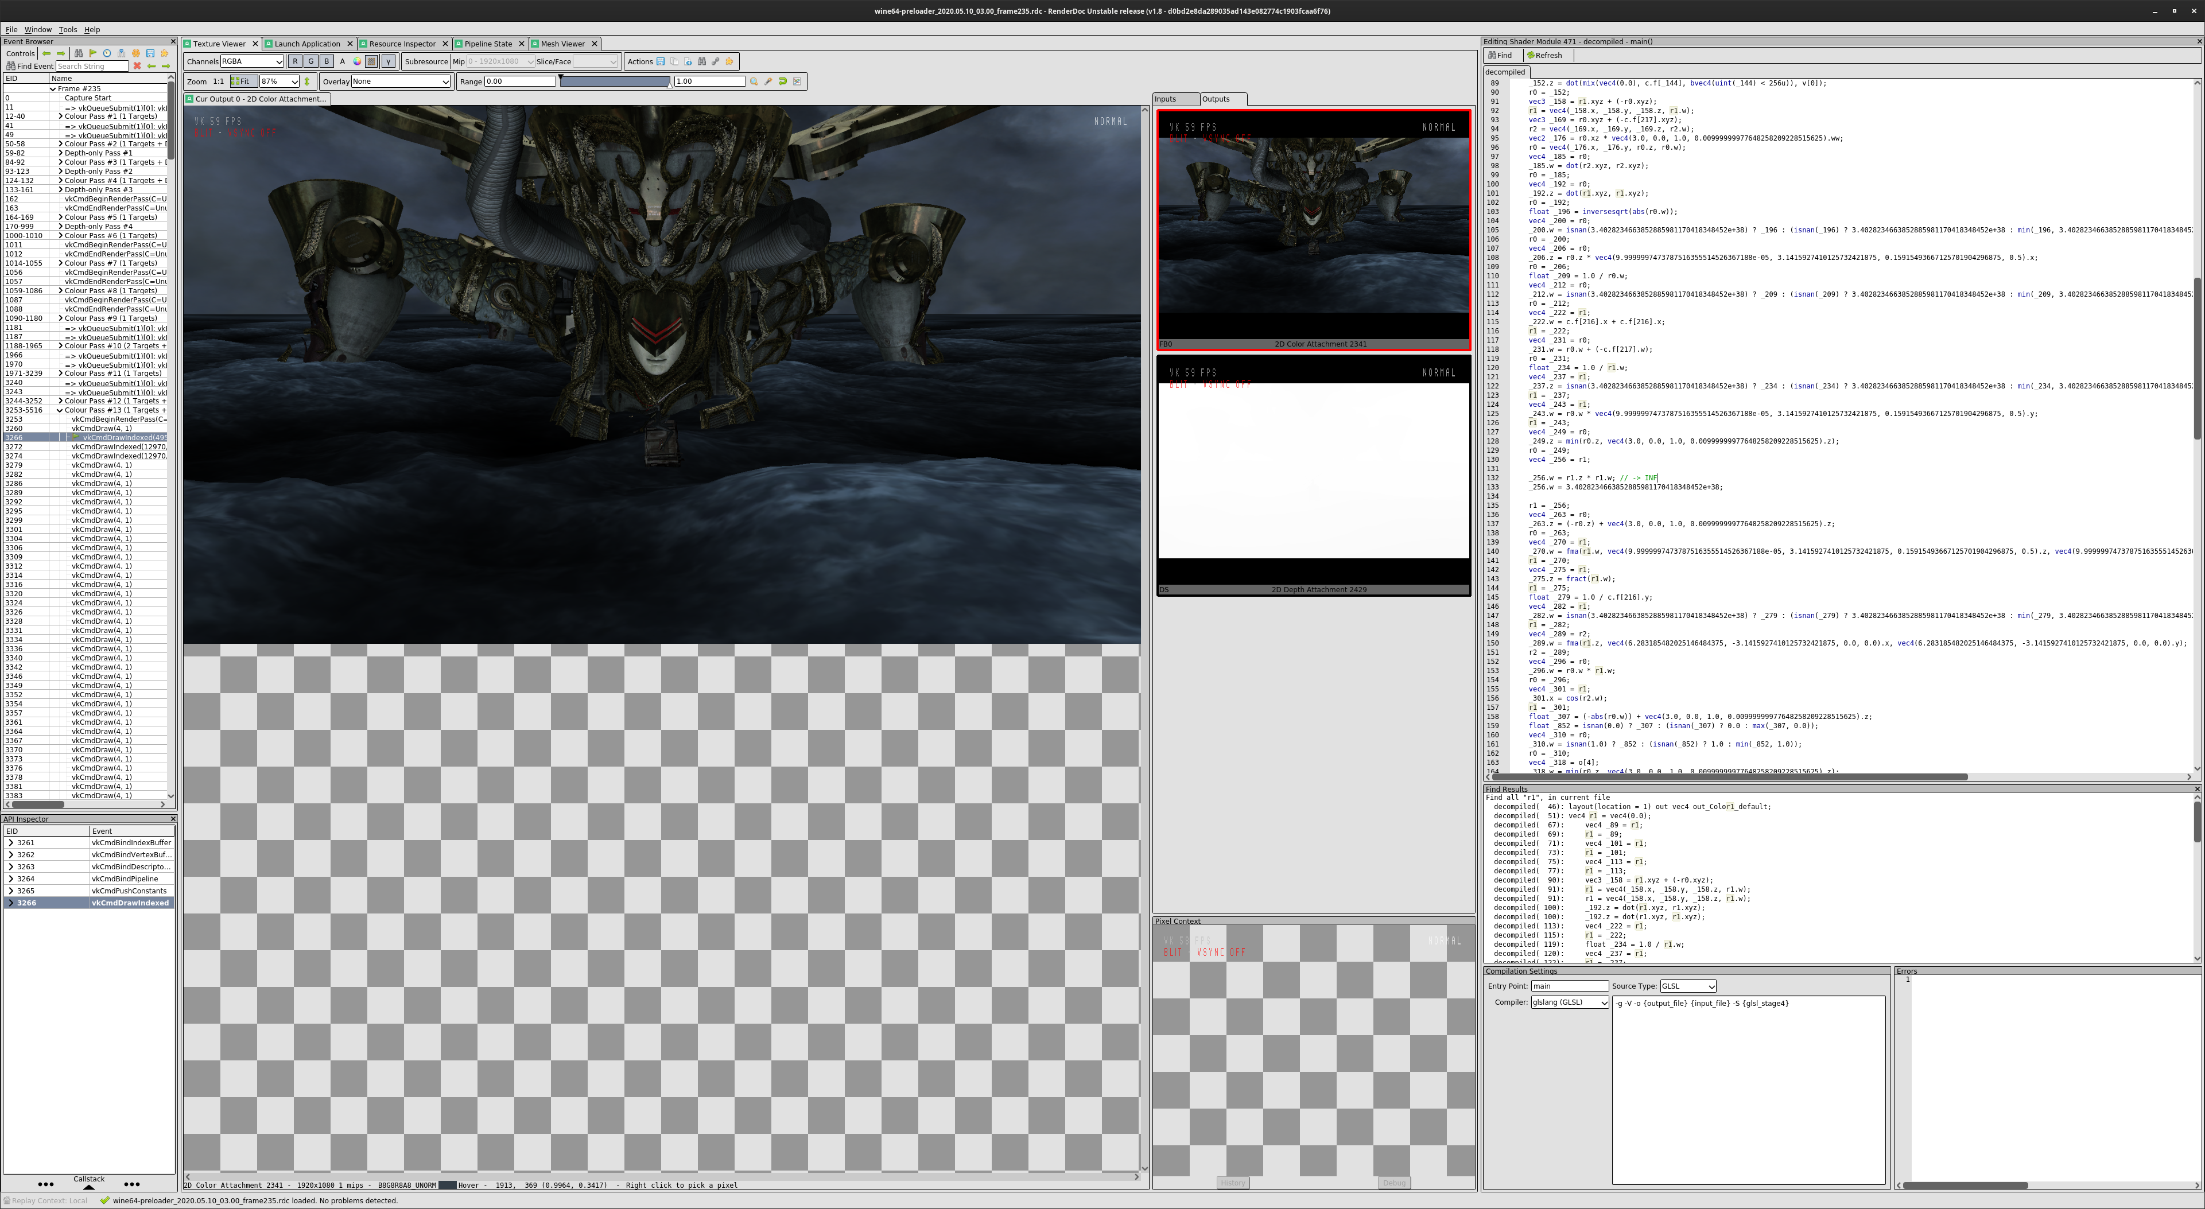The height and width of the screenshot is (1209, 2205).
Task: Open find with binoculars icon in Controls row
Action: pos(79,53)
